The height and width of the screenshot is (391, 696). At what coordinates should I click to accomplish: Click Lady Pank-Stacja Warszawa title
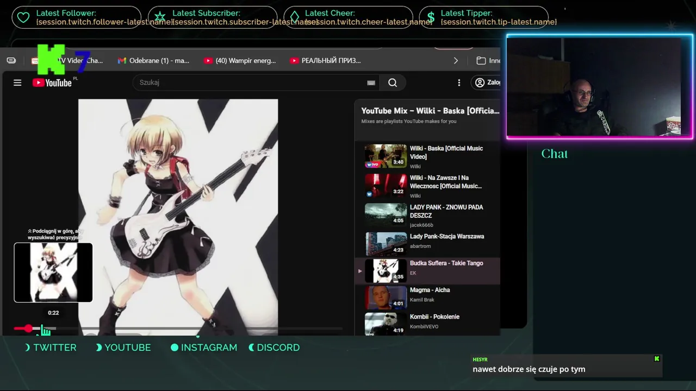click(x=447, y=236)
